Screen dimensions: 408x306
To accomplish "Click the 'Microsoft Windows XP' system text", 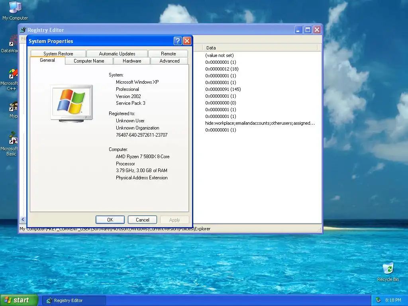I will (x=137, y=82).
